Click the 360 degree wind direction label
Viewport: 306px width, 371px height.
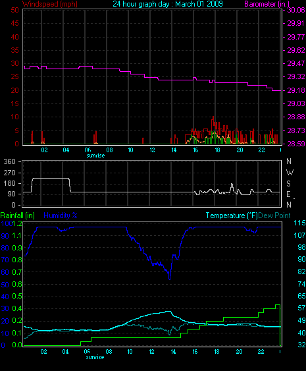pos(9,161)
